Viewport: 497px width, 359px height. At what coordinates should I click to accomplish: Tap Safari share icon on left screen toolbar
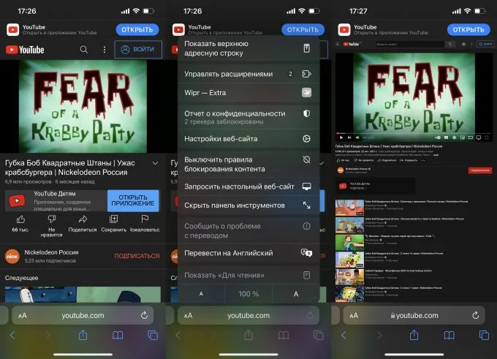click(x=83, y=335)
